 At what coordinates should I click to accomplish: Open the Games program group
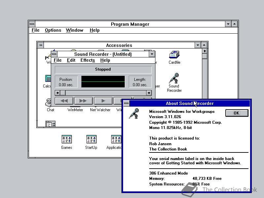67,139
